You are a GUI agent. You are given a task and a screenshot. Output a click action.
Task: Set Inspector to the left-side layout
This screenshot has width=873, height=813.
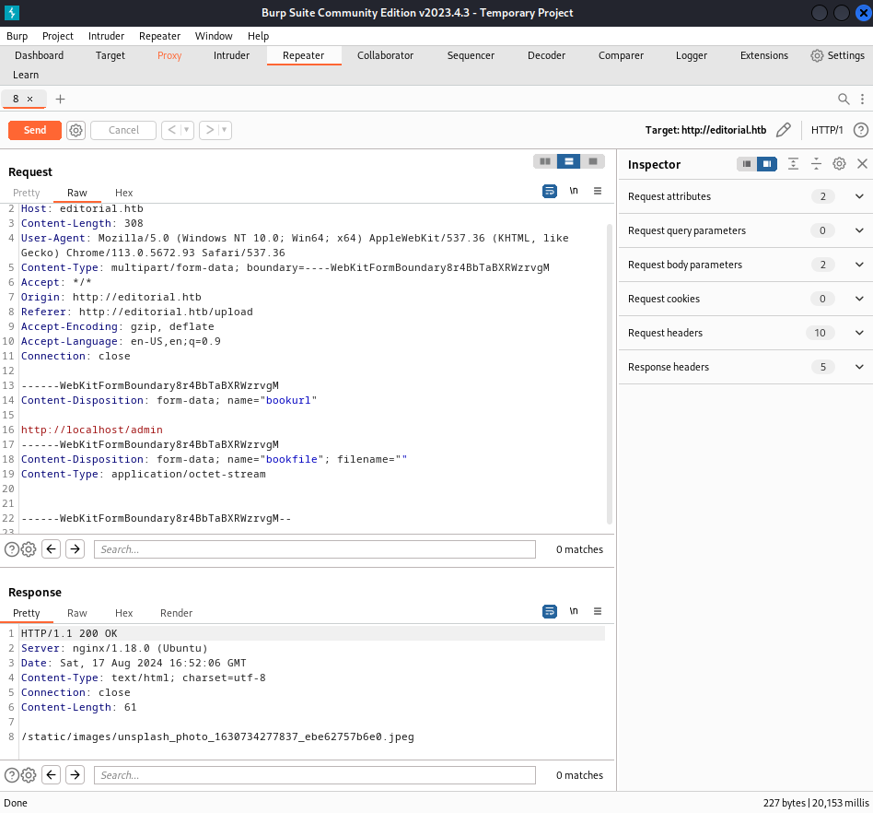tap(747, 164)
